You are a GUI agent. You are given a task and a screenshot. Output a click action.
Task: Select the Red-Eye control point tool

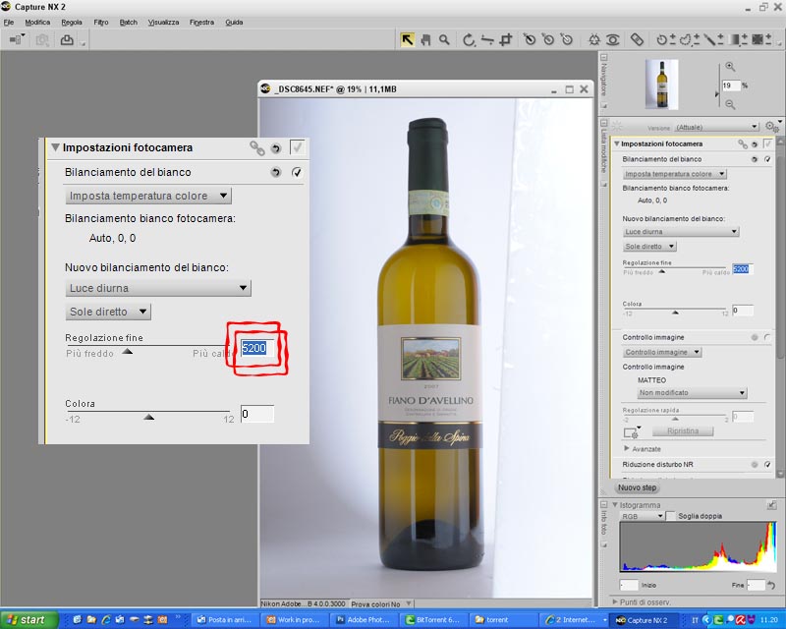[612, 39]
